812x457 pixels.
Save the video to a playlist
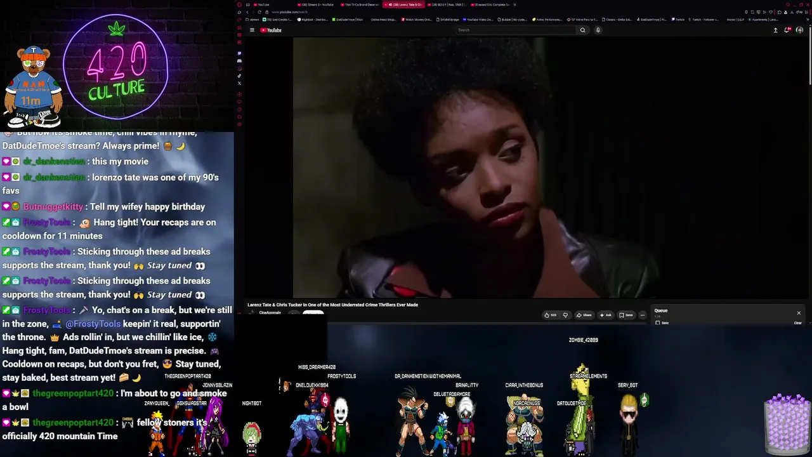625,315
